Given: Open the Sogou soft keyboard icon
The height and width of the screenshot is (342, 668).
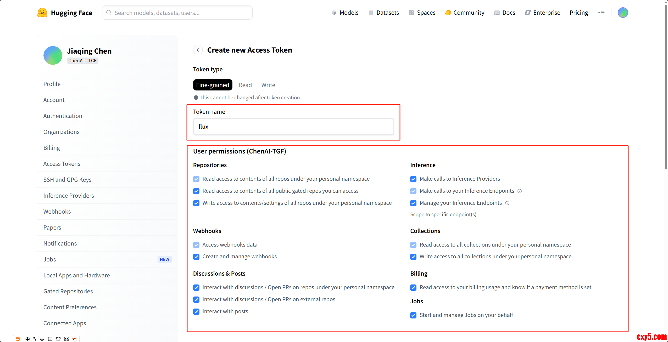Looking at the screenshot, I should (50, 339).
